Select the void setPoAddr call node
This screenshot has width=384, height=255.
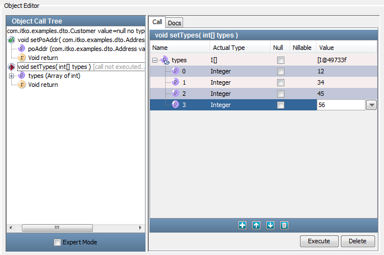coord(81,40)
